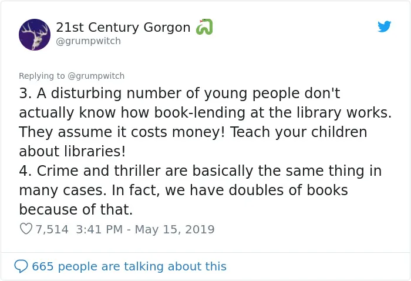Image resolution: width=411 pixels, height=281 pixels.
Task: Click the final words "because of that."
Action: [76, 210]
